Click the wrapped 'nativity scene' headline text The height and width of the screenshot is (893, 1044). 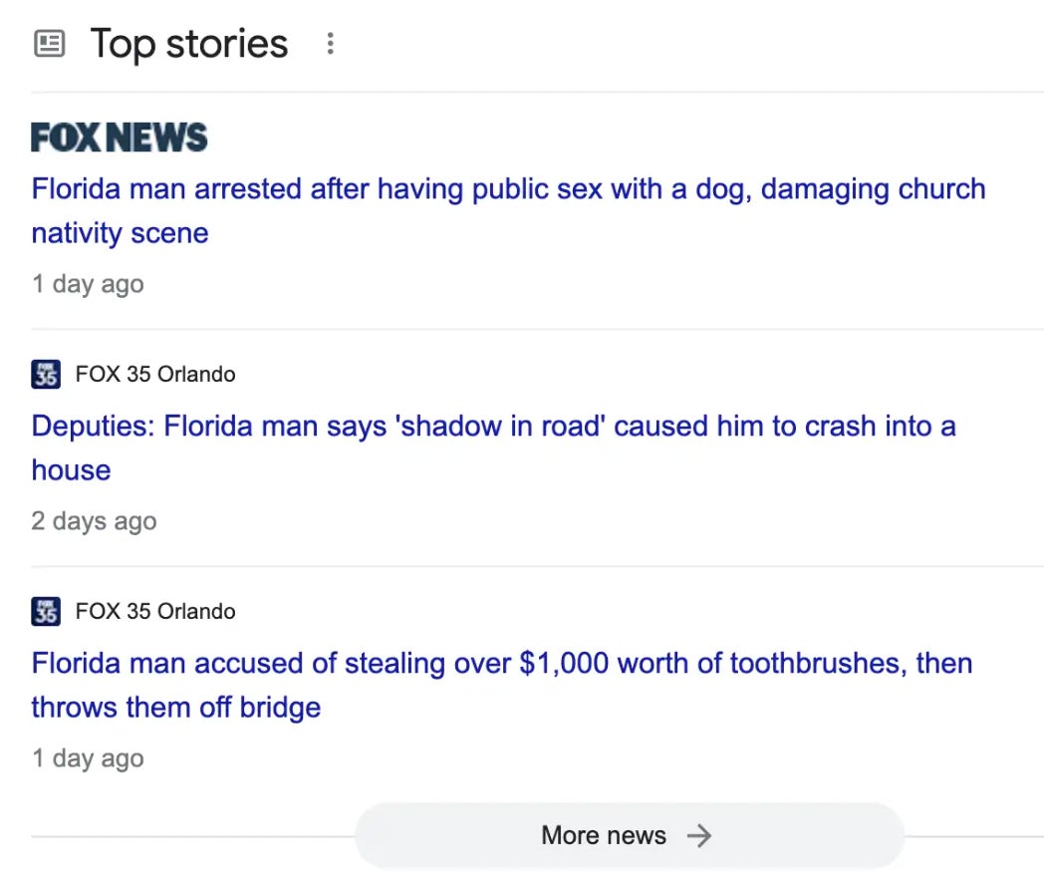click(x=120, y=234)
